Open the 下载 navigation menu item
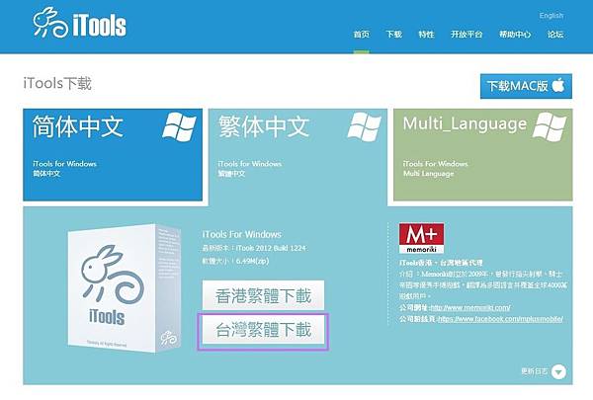The image size is (593, 400). point(393,35)
